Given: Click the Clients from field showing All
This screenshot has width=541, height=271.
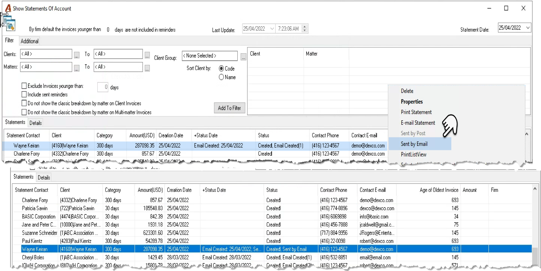Looking at the screenshot, I should click(46, 54).
